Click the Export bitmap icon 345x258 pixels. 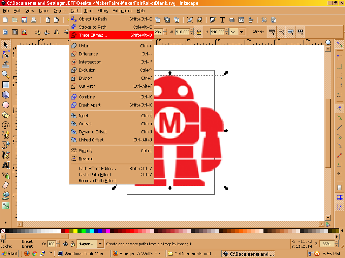pyautogui.click(x=57, y=20)
